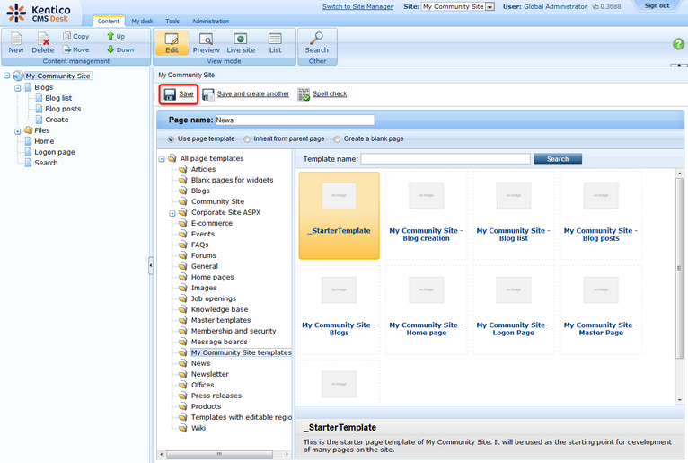
Task: Collapse the My Community Site root node
Action: (x=6, y=76)
